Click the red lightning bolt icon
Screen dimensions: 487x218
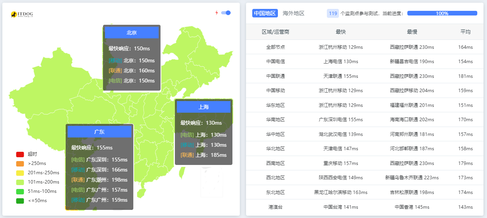(x=217, y=13)
